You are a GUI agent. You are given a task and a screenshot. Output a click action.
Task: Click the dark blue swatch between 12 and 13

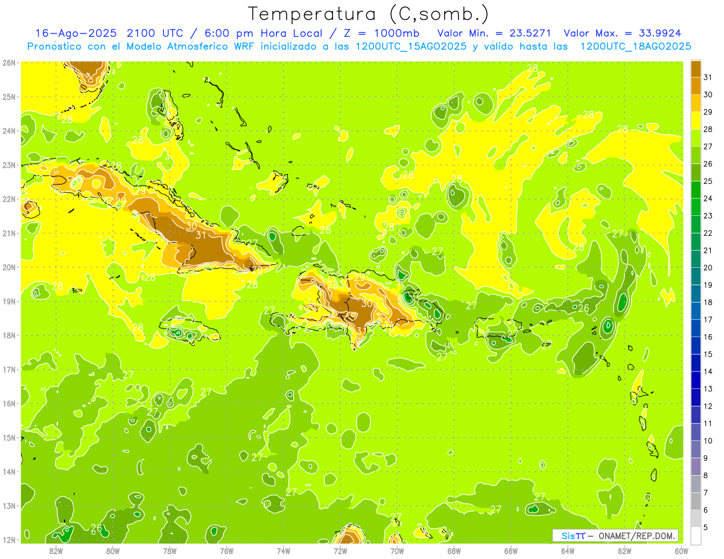pos(696,397)
